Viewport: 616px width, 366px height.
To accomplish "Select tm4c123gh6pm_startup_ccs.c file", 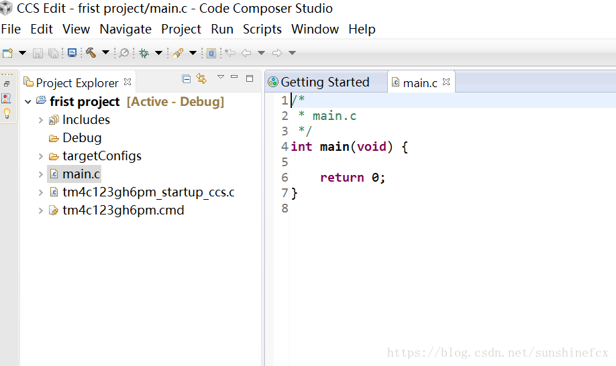I will pyautogui.click(x=148, y=192).
